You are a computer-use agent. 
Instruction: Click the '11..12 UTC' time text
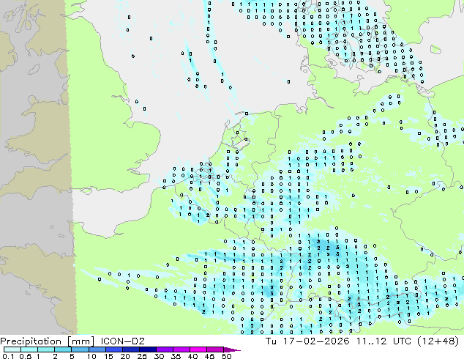383,341
